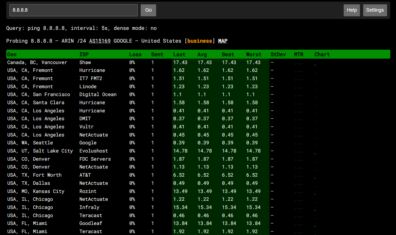
Task: Click the orange business label
Action: click(x=200, y=41)
